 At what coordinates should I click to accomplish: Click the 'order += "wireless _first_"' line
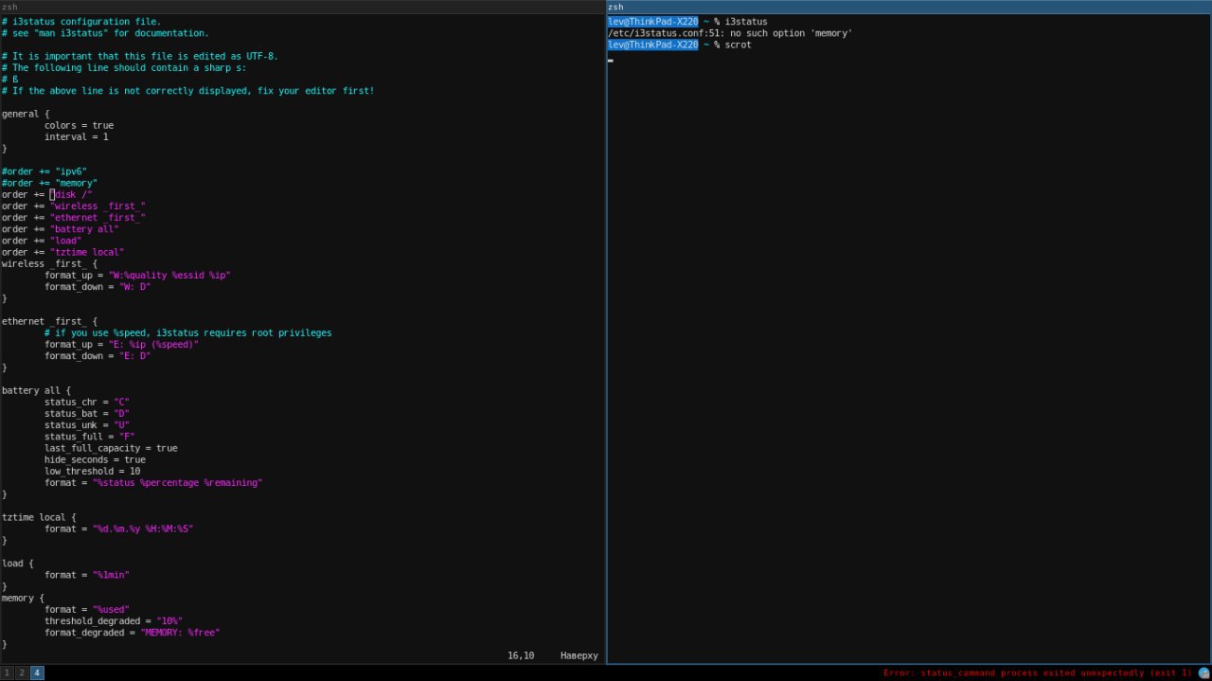(74, 206)
